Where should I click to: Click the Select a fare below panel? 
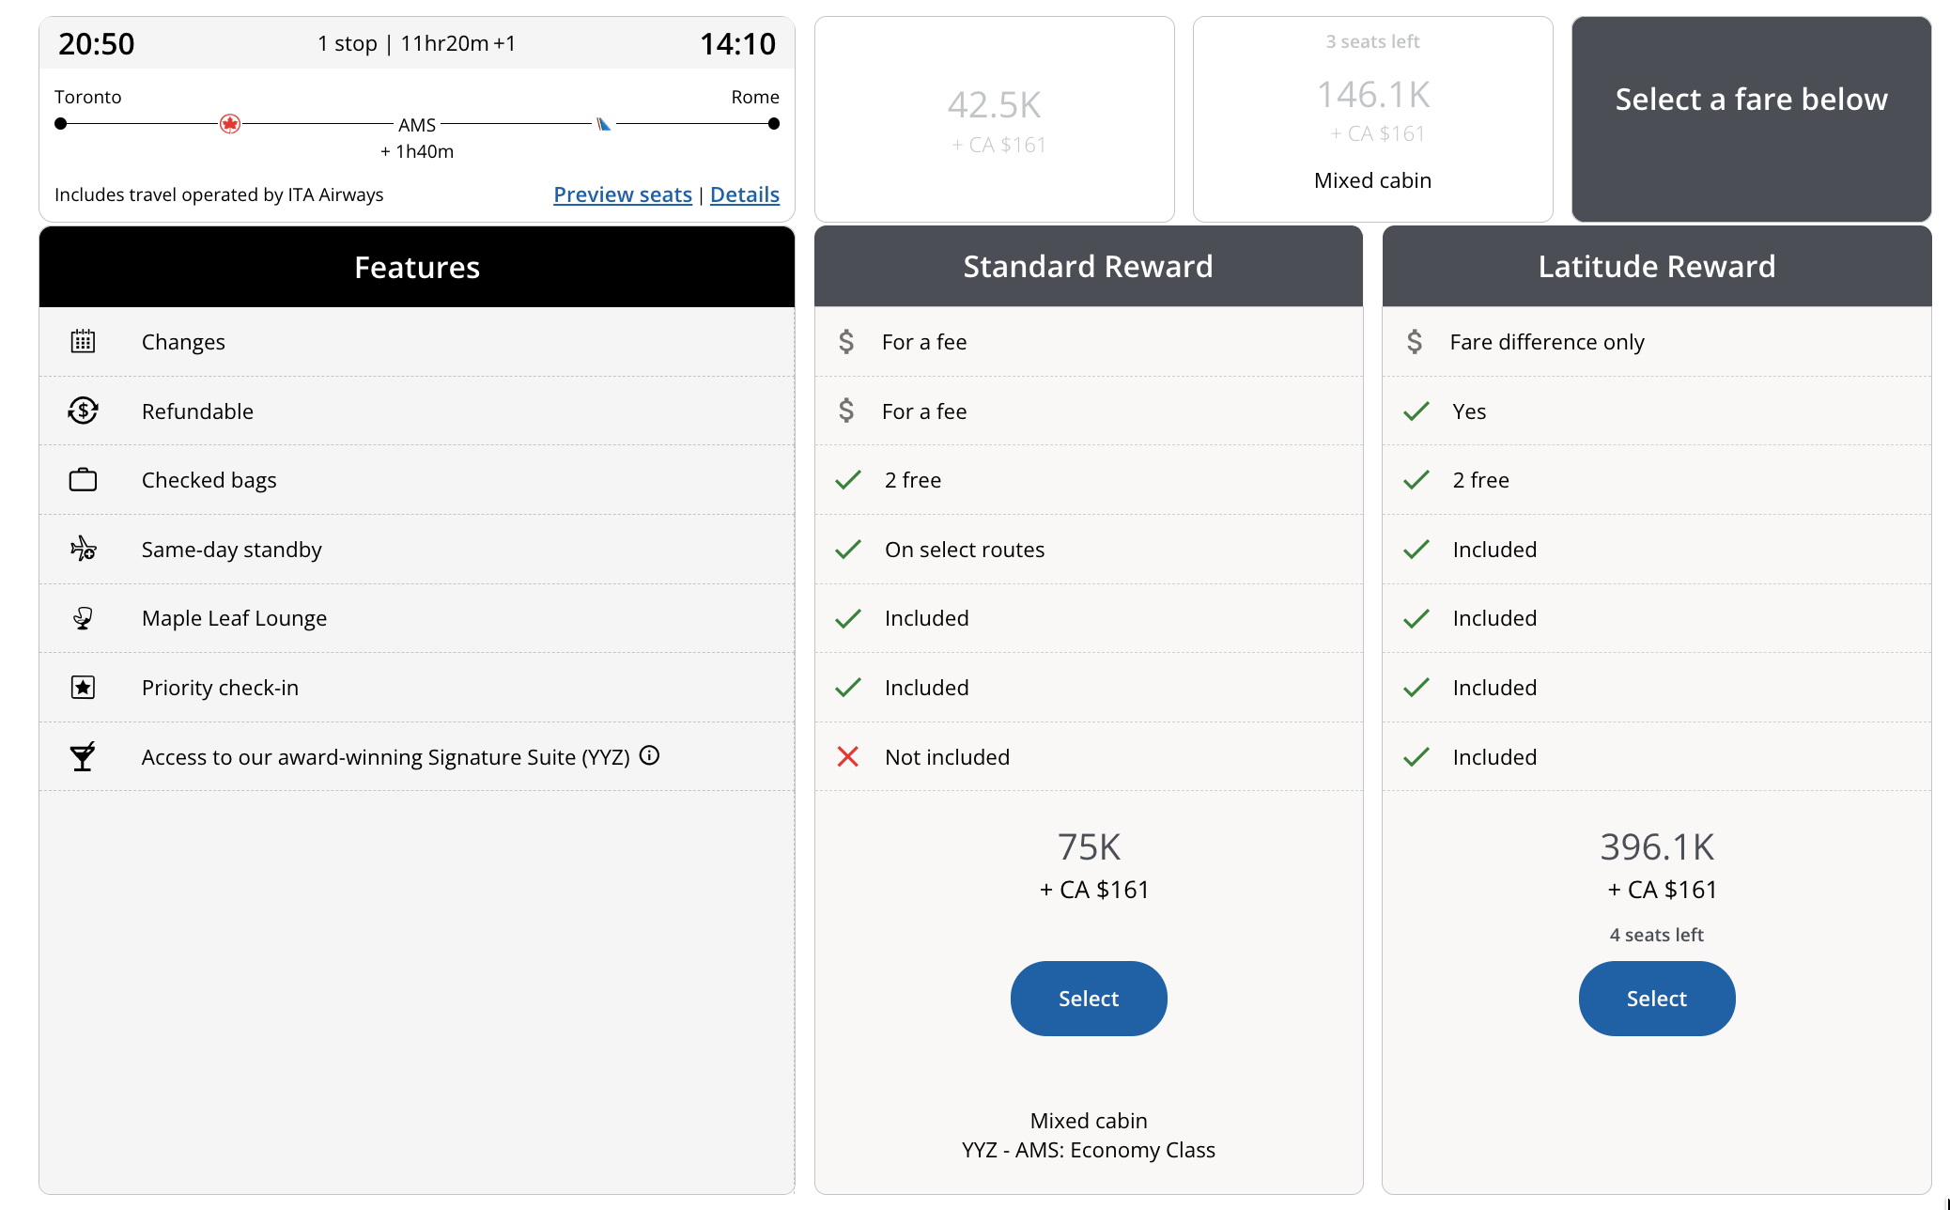click(1751, 119)
